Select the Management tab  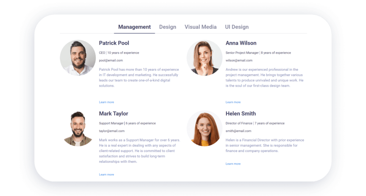[x=134, y=27]
